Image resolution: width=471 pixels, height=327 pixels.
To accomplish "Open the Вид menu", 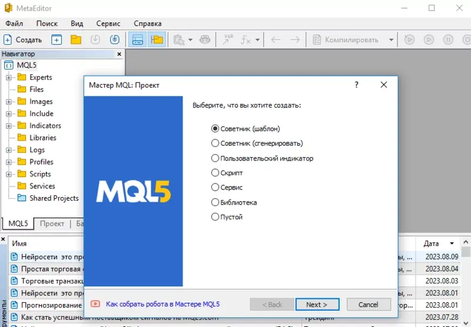I will click(x=77, y=24).
